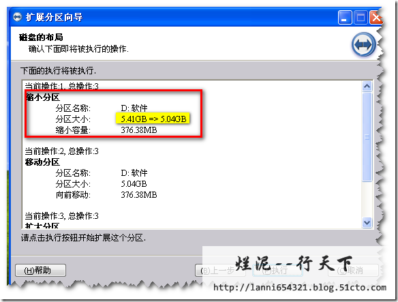398x302 pixels.
Task: Click the 执行 button to start extending
Action: click(277, 271)
